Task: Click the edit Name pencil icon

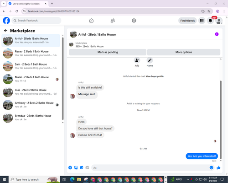Action: coord(150,60)
